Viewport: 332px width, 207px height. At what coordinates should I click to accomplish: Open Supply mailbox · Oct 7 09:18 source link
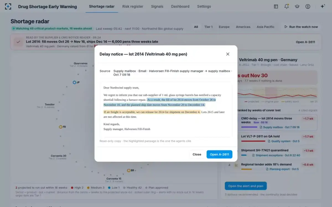point(279,127)
